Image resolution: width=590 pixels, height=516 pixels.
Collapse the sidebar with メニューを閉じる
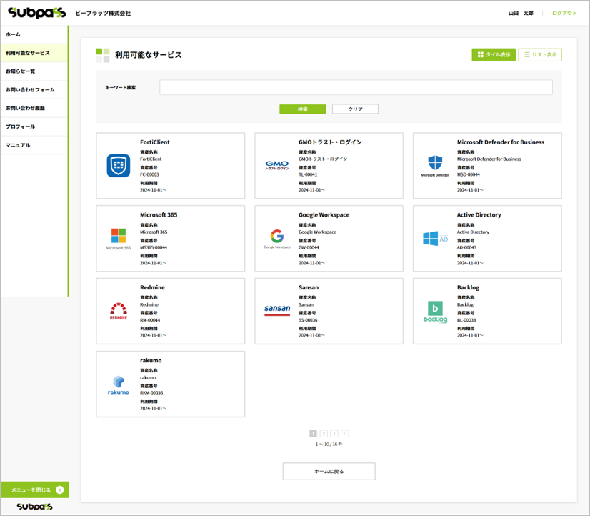[34, 490]
